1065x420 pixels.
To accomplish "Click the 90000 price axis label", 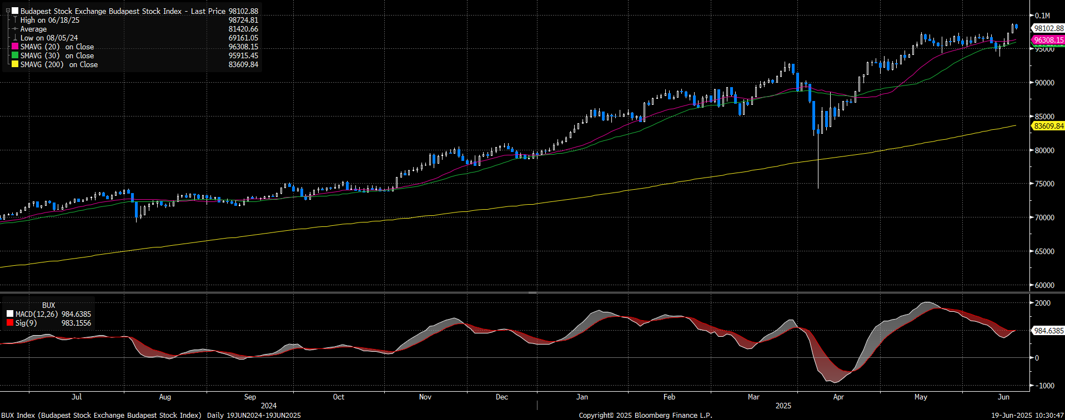I will coord(1044,83).
